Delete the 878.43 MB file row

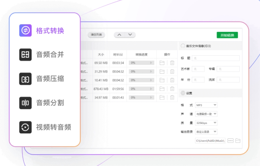tap(172, 89)
